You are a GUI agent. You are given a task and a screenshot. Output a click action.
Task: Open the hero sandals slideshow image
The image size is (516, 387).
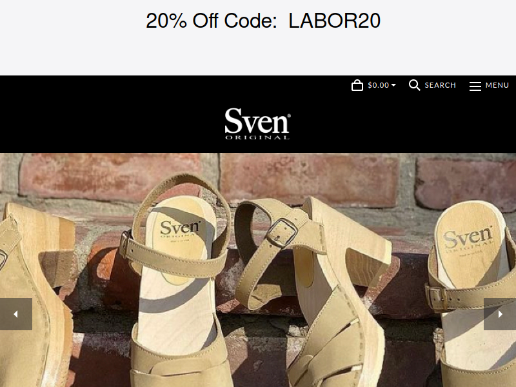[x=258, y=270]
